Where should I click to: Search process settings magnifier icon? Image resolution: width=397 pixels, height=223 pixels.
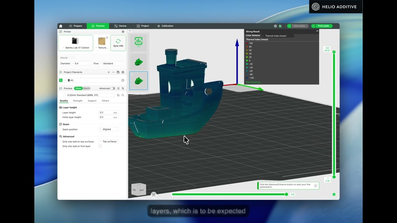coord(123,95)
